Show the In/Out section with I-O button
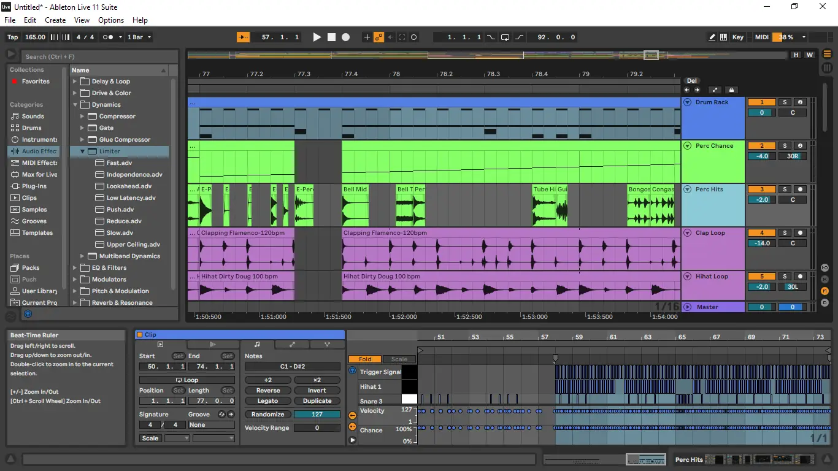 tap(825, 268)
